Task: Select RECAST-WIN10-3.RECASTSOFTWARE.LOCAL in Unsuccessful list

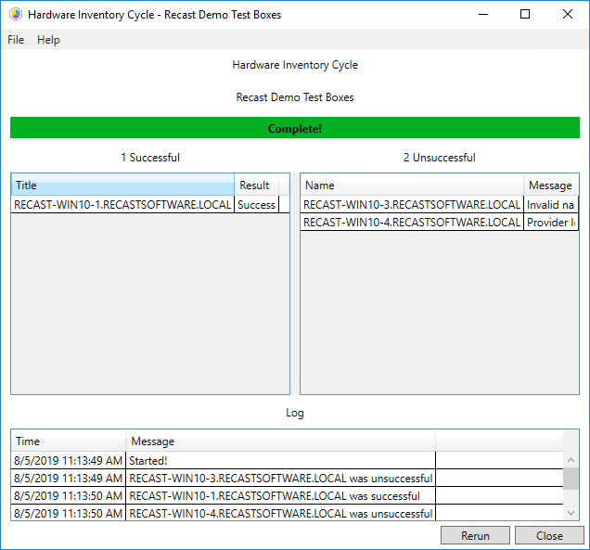Action: click(x=412, y=205)
